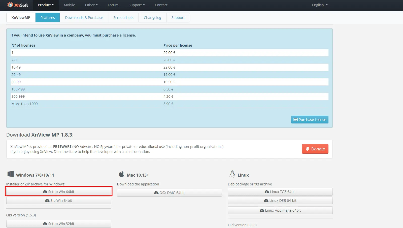Download old Setup Win 32bit installer
Screen dimensions: 403x228
point(59,224)
